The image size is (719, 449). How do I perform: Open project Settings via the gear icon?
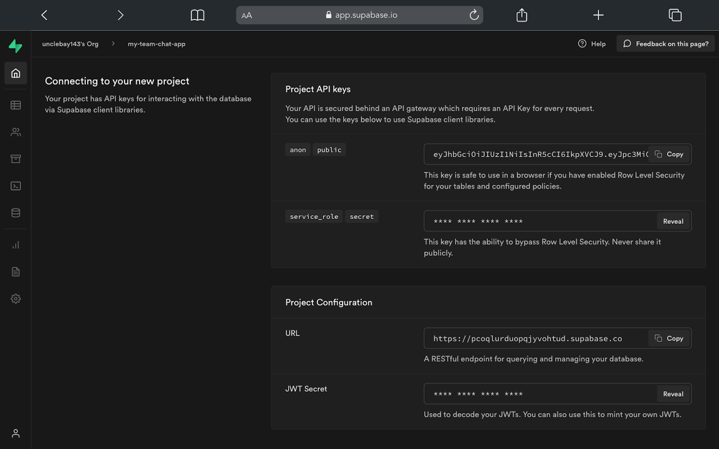pos(16,298)
